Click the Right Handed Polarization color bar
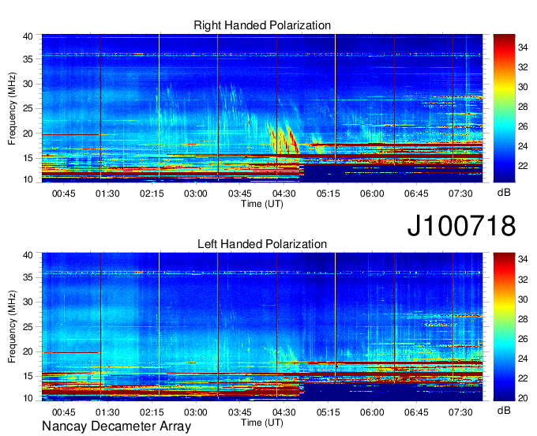 (x=504, y=108)
